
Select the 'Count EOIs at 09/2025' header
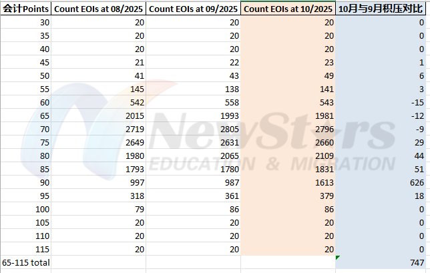194,9
